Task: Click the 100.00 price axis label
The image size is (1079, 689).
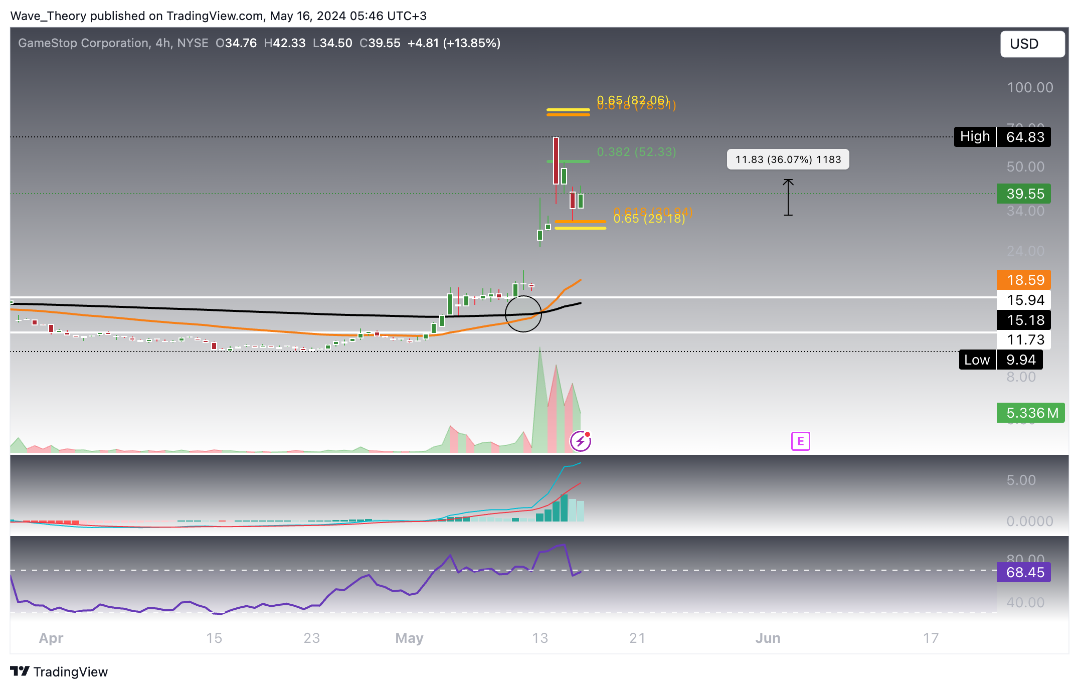Action: coord(1030,87)
